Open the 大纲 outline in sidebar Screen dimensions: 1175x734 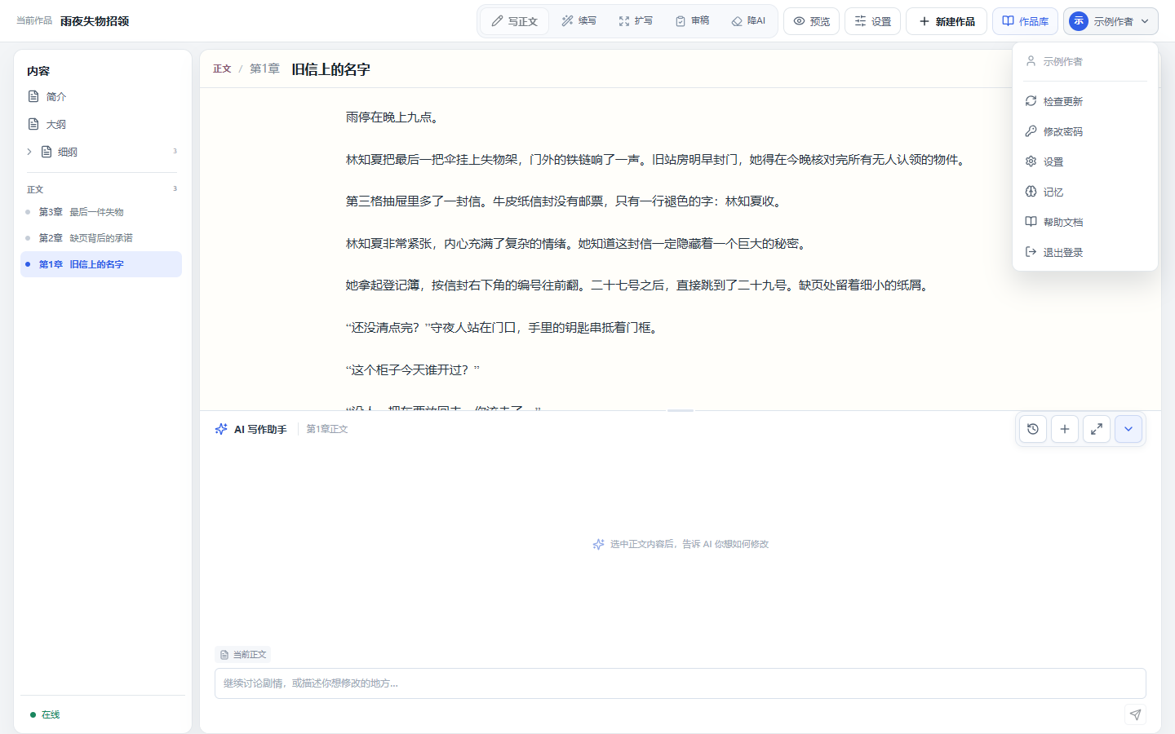click(101, 124)
